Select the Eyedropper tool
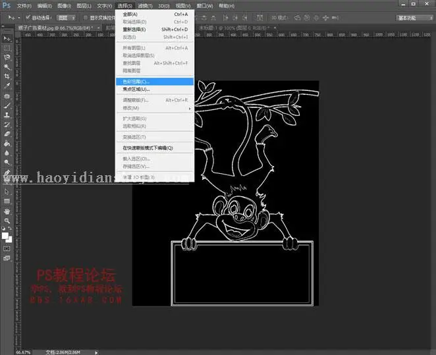Viewport: 436px width, 355px height. click(7, 86)
